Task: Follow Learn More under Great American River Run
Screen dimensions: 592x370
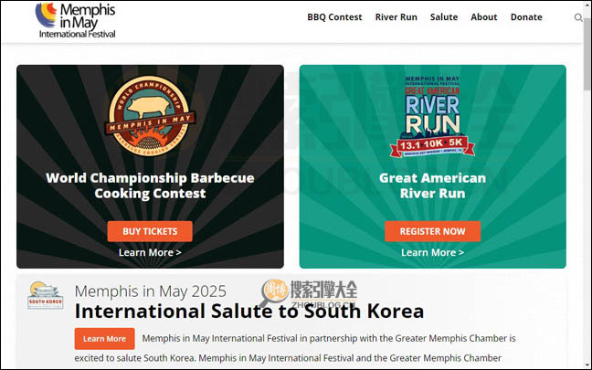Action: 433,252
